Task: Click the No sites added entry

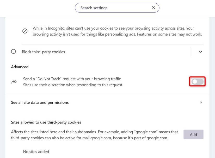Action: (36, 152)
